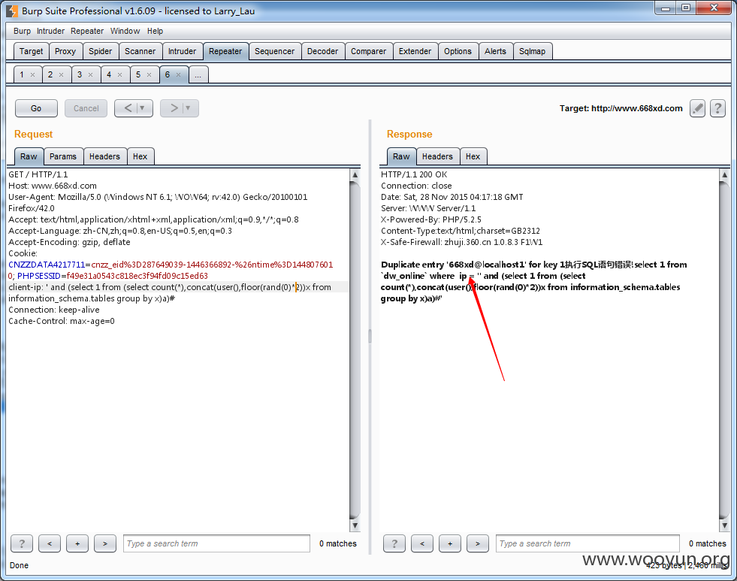
Task: Switch response view to Hex tab
Action: [x=473, y=156]
